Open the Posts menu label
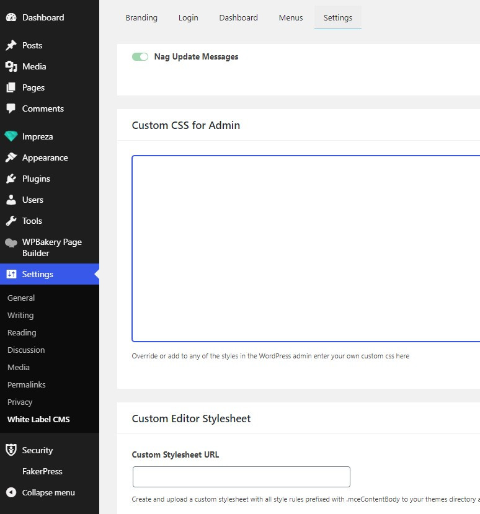Image resolution: width=480 pixels, height=514 pixels. pos(32,45)
